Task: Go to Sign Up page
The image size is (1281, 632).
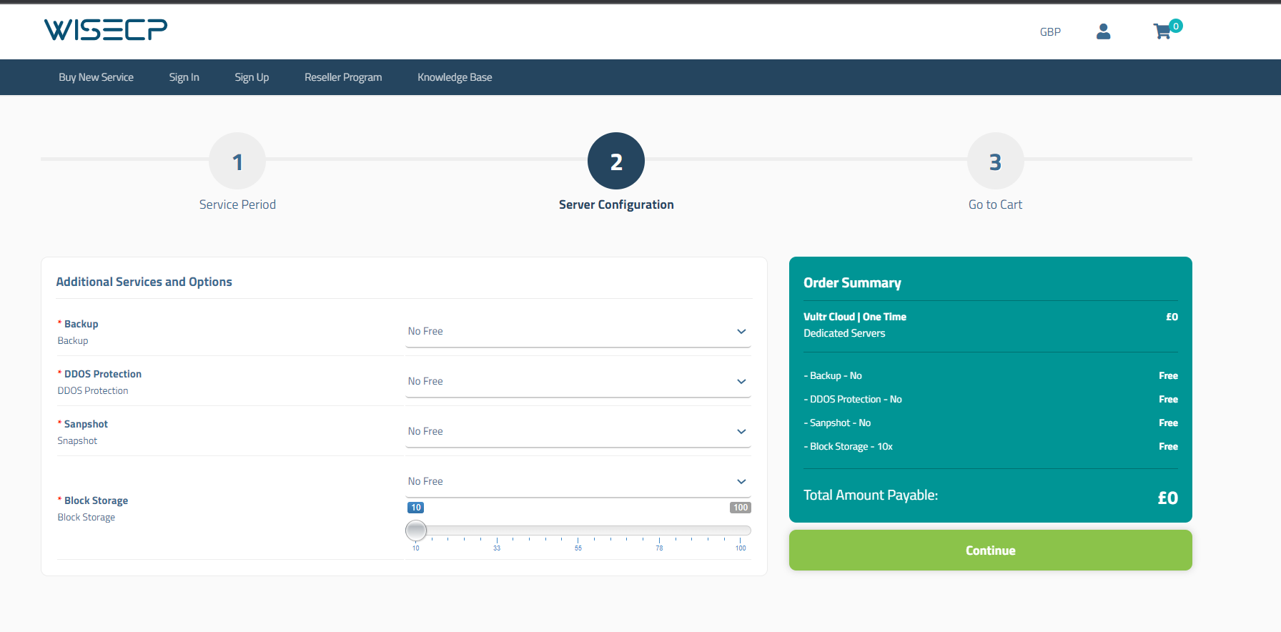Action: click(x=252, y=77)
